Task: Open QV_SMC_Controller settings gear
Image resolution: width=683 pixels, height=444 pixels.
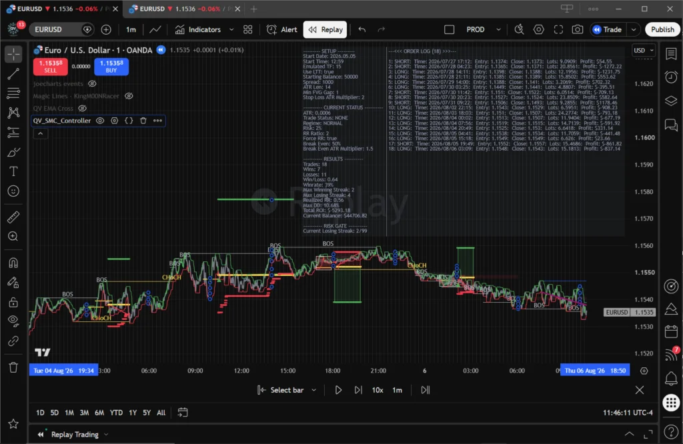Action: 115,121
